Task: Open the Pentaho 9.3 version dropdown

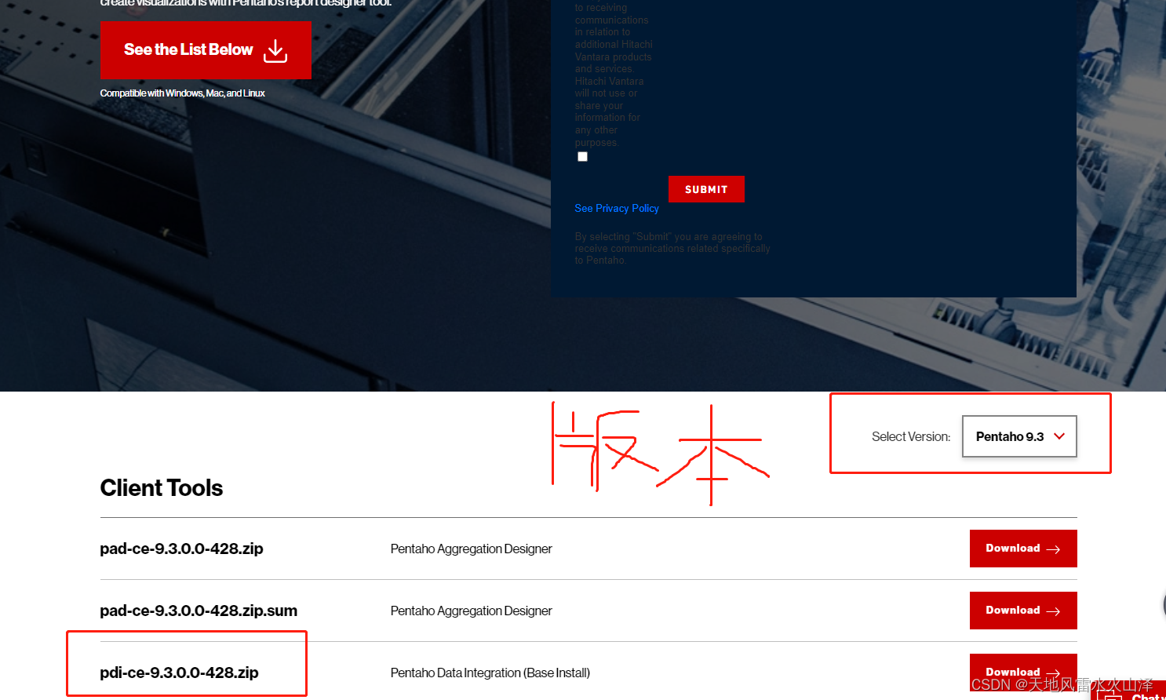Action: pos(1019,436)
